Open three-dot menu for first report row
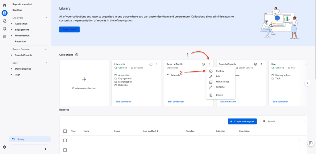The image size is (316, 154). tap(299, 140)
